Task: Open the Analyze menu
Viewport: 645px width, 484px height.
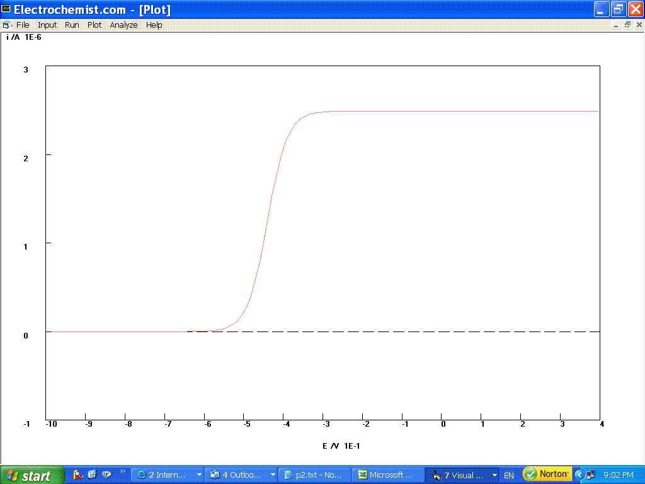Action: pyautogui.click(x=123, y=25)
